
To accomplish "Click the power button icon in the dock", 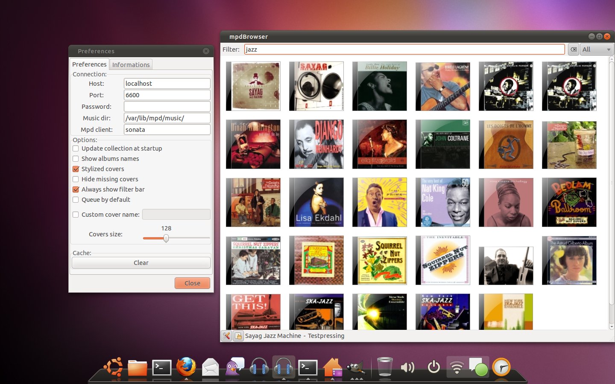I will click(x=434, y=367).
